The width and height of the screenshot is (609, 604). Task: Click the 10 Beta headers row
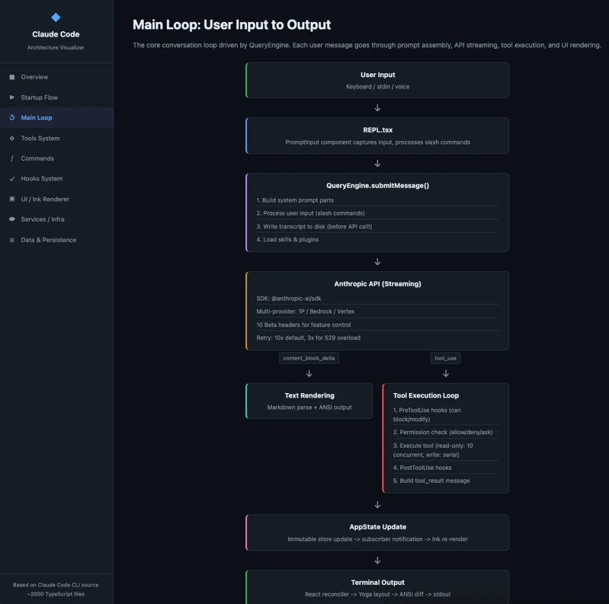(x=377, y=324)
